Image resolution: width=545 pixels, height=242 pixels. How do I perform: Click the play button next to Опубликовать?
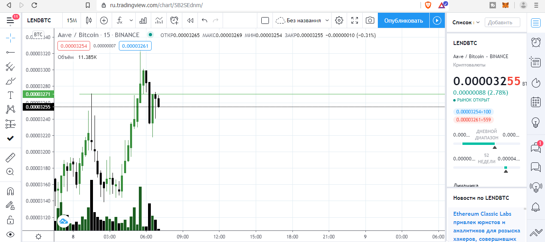[x=437, y=20]
